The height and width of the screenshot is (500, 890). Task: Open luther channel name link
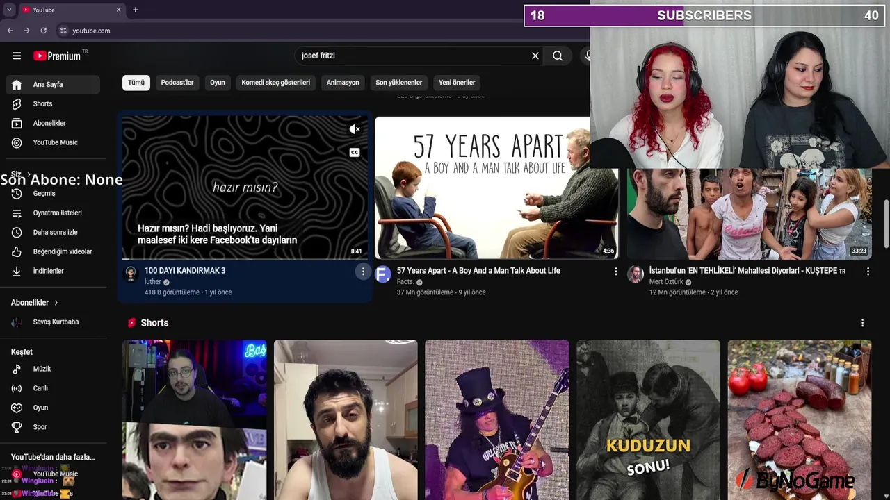tap(152, 282)
